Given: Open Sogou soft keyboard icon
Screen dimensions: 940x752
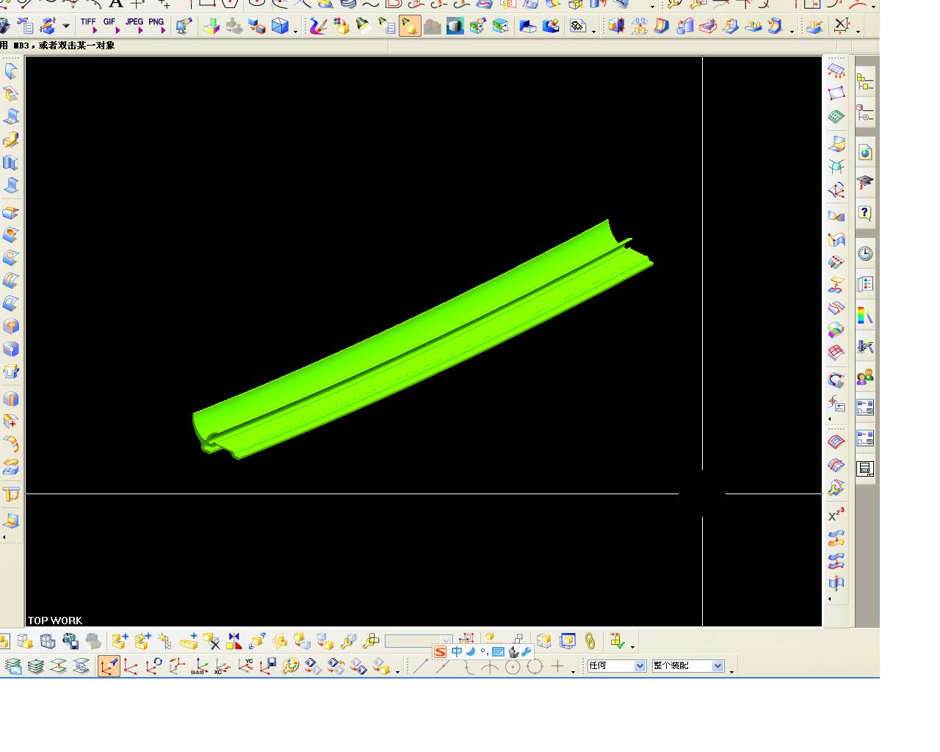Looking at the screenshot, I should pyautogui.click(x=498, y=651).
